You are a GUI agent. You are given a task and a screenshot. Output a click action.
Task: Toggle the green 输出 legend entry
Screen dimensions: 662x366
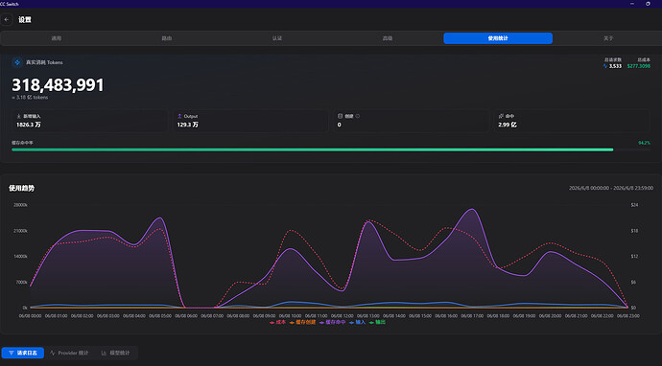pos(377,322)
